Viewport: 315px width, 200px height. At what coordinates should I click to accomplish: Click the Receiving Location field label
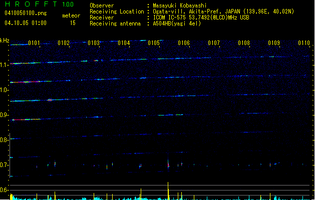pos(117,11)
